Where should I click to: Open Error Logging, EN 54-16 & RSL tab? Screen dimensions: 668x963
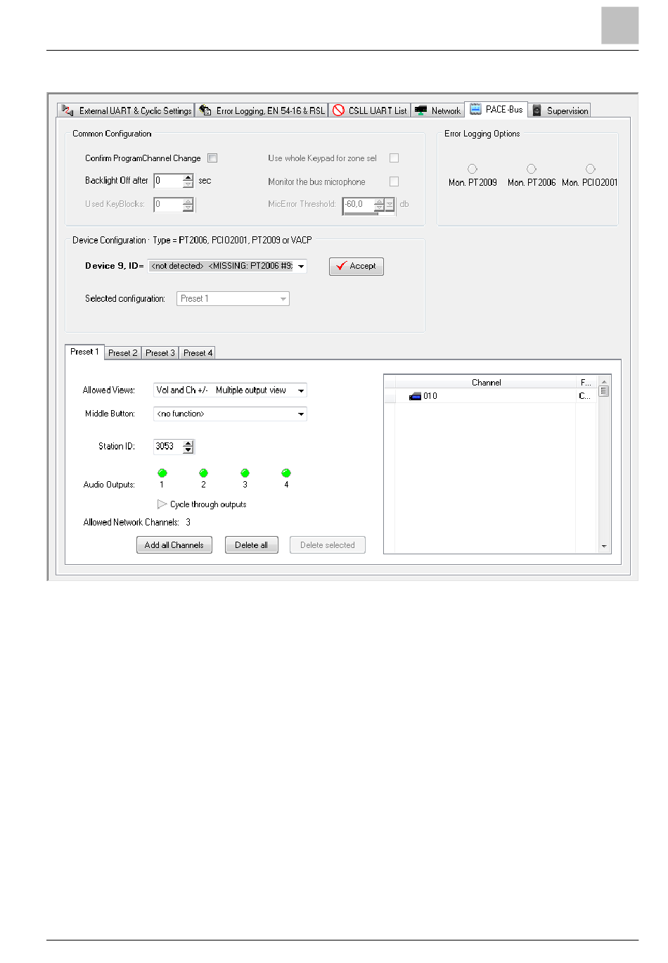(x=262, y=110)
